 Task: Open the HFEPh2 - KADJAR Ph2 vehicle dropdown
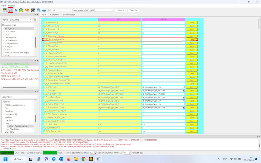coord(16,20)
